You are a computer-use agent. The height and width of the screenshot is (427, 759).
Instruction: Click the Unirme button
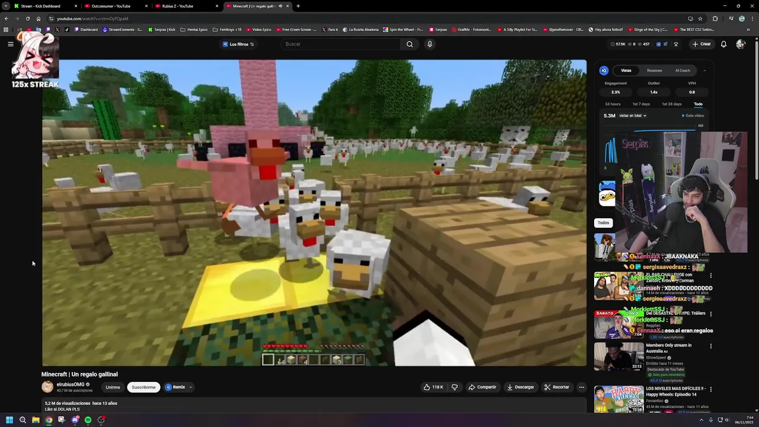pos(113,387)
